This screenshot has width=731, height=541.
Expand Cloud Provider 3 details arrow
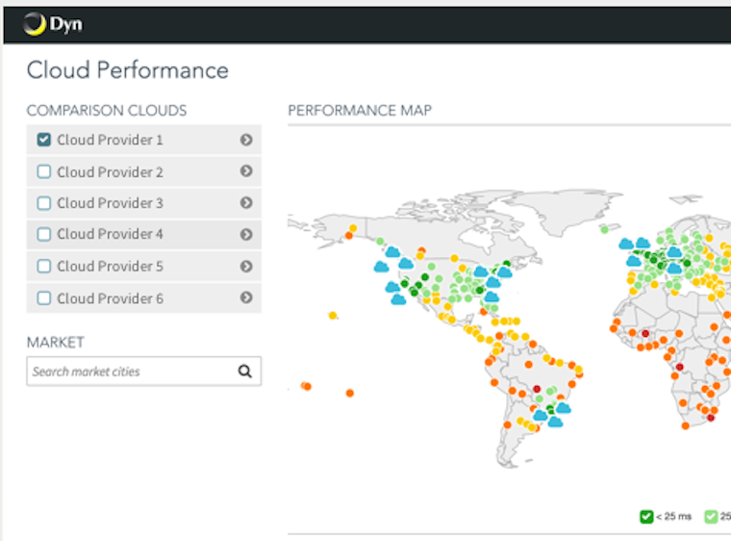click(x=246, y=203)
